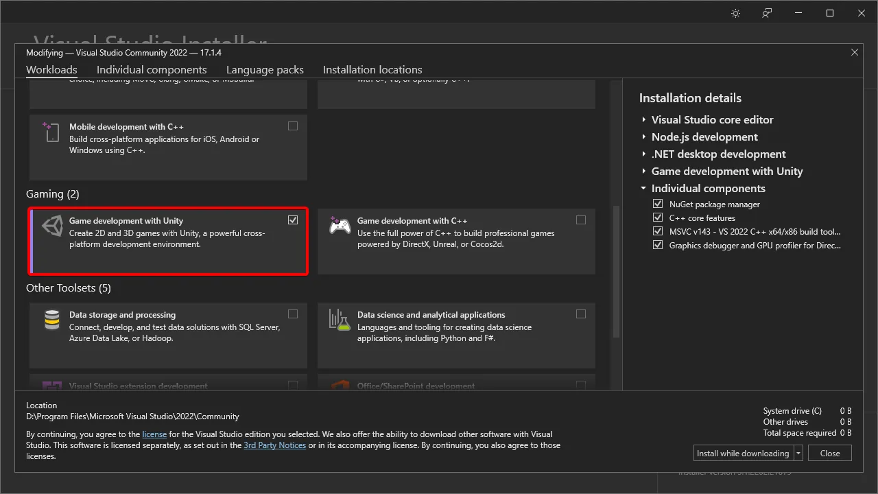This screenshot has width=878, height=494.
Task: Click the Other Toolsets (5) section heading
Action: [x=69, y=288]
